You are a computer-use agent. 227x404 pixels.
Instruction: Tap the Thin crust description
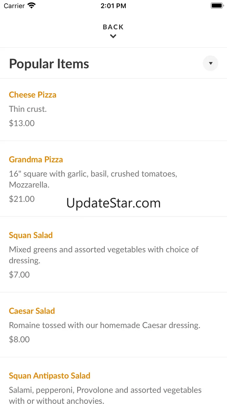tap(28, 109)
